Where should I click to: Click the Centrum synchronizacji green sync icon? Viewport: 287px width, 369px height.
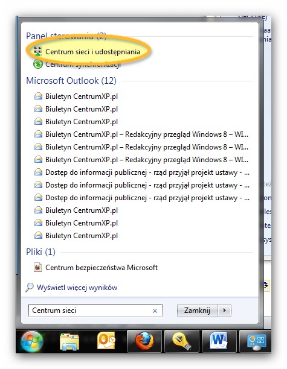[x=38, y=65]
